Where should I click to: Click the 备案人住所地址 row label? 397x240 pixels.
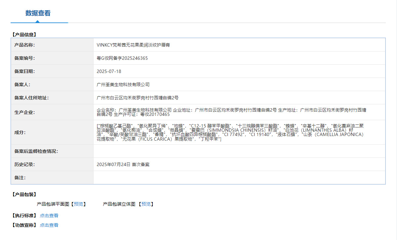tap(31, 98)
